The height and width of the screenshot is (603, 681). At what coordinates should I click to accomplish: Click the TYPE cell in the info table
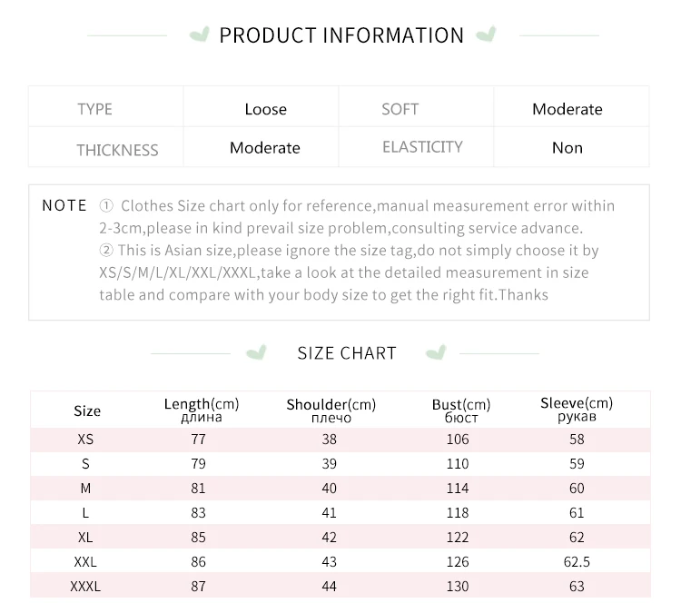pyautogui.click(x=94, y=109)
